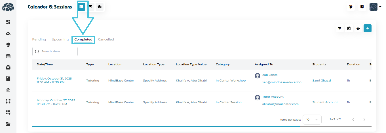Open the dashboard icon in sidebar
Screen dimensions: 386x133
pos(8,22)
